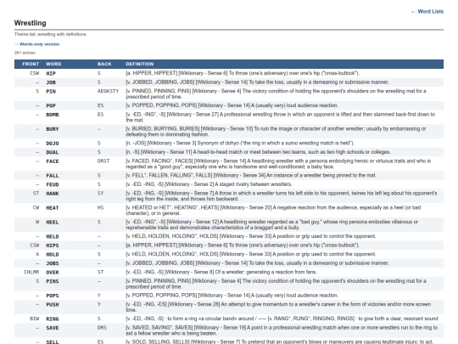
Task: Select the word POP in the table
Action: click(51, 105)
